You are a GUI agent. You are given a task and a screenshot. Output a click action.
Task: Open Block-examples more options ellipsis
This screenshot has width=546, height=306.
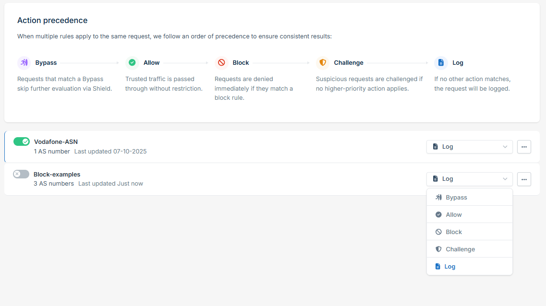click(524, 179)
